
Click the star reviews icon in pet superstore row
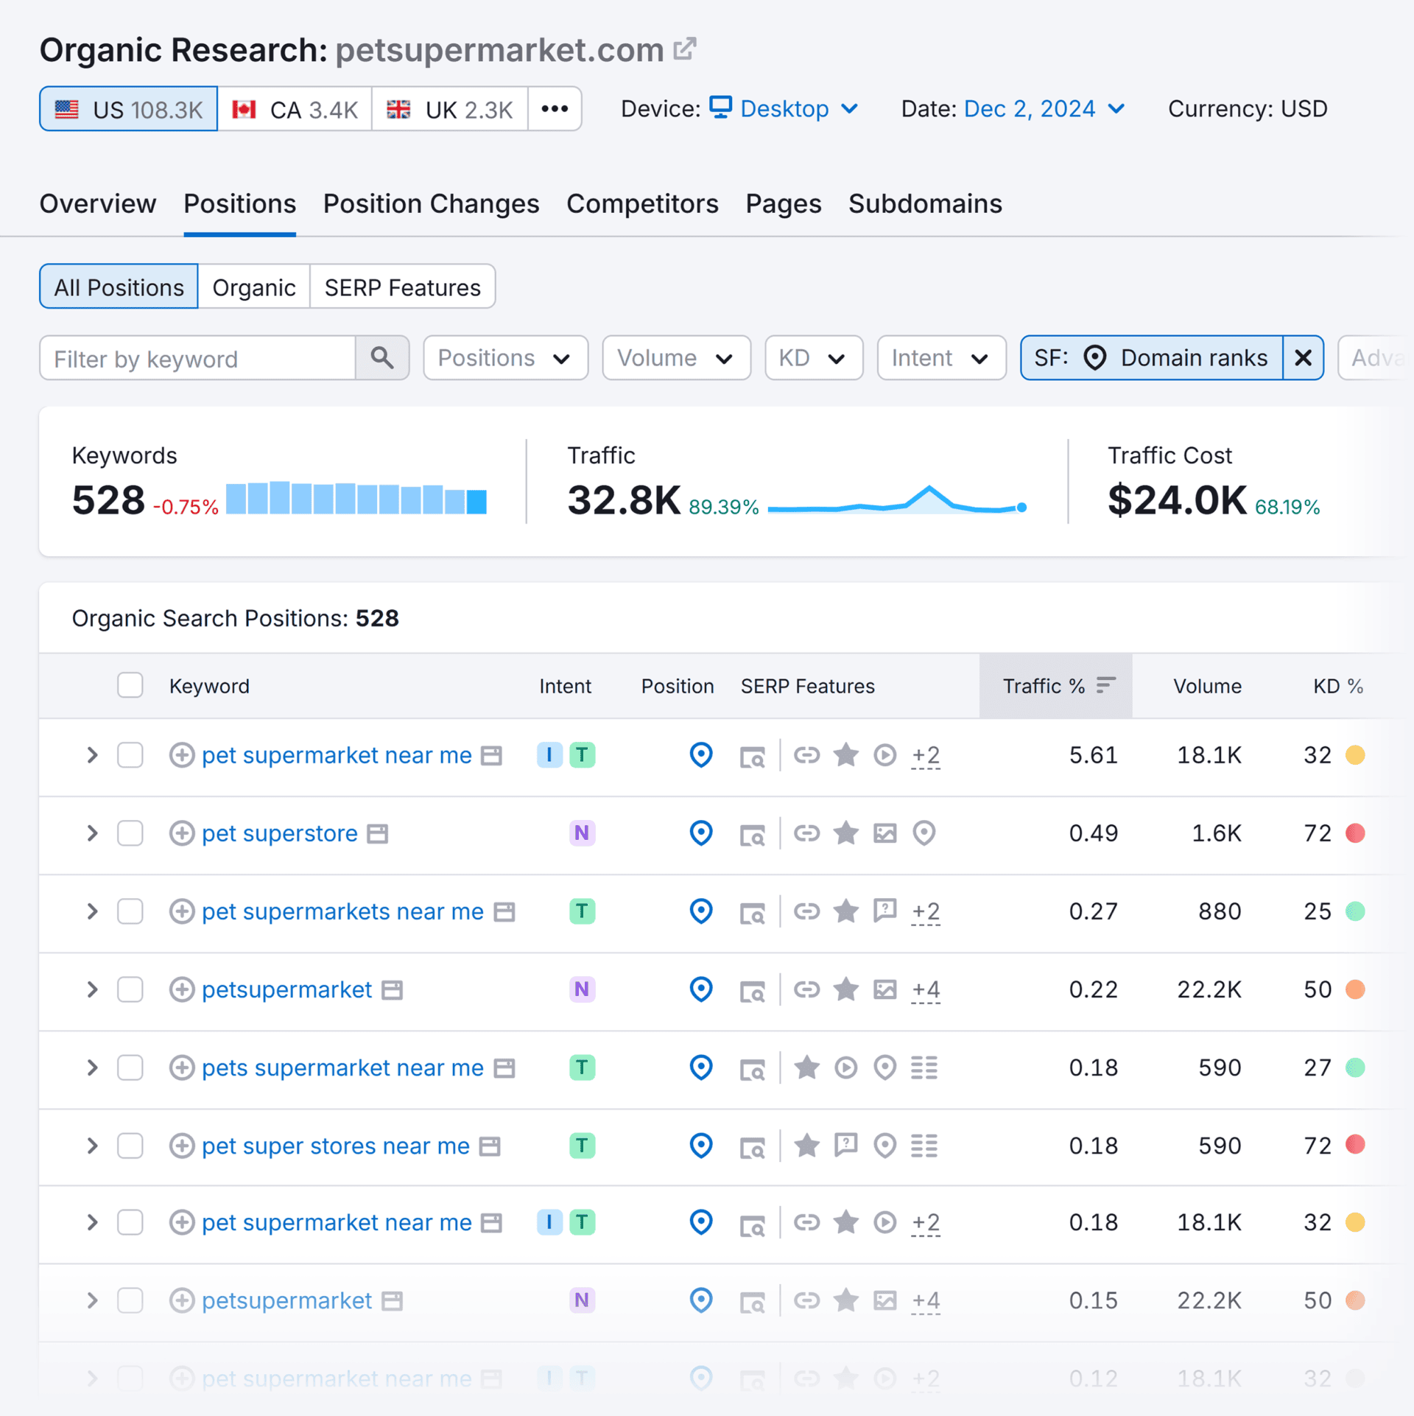(845, 833)
